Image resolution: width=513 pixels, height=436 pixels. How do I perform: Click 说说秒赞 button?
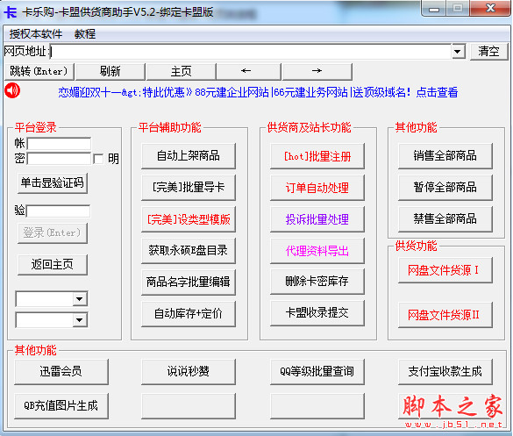[x=189, y=371]
